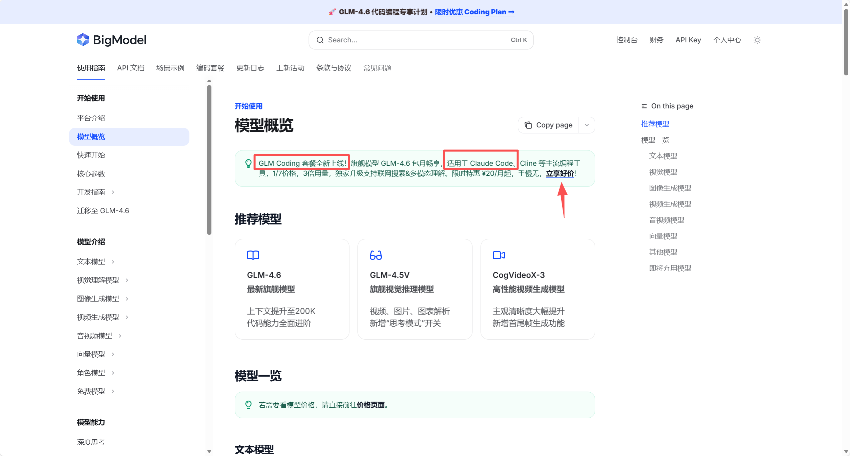Screen dimensions: 850x456
Task: Open the 价格页面 link
Action: point(371,405)
